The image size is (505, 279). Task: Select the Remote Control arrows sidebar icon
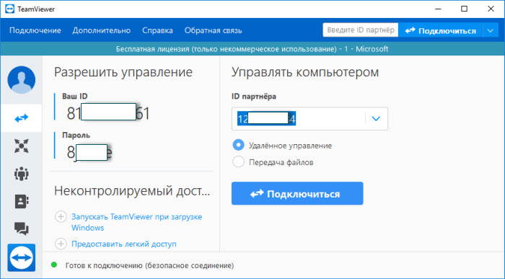(x=21, y=118)
